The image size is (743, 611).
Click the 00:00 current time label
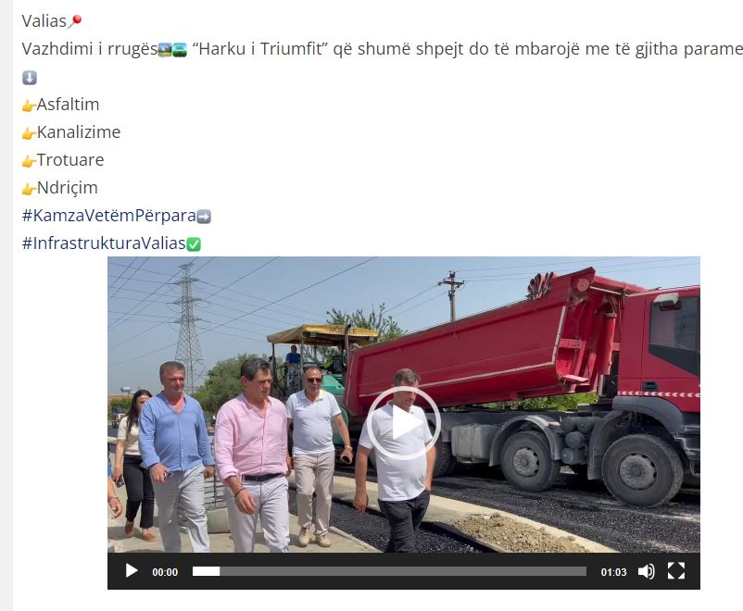[x=165, y=572]
